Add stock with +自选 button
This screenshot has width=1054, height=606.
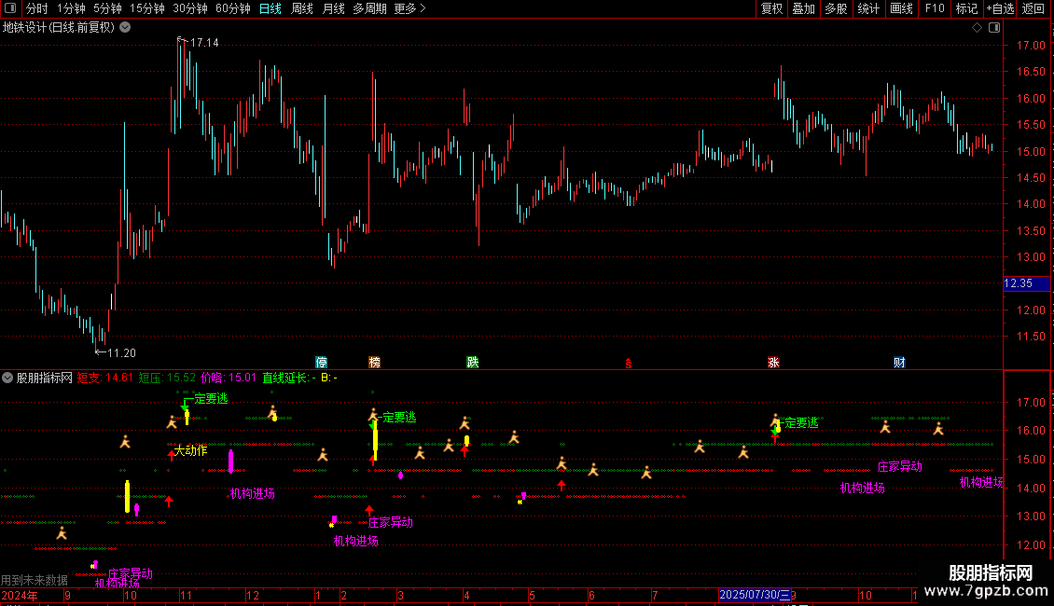point(1000,8)
